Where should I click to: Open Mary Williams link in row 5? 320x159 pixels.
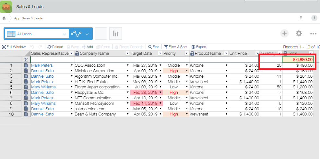click(43, 87)
